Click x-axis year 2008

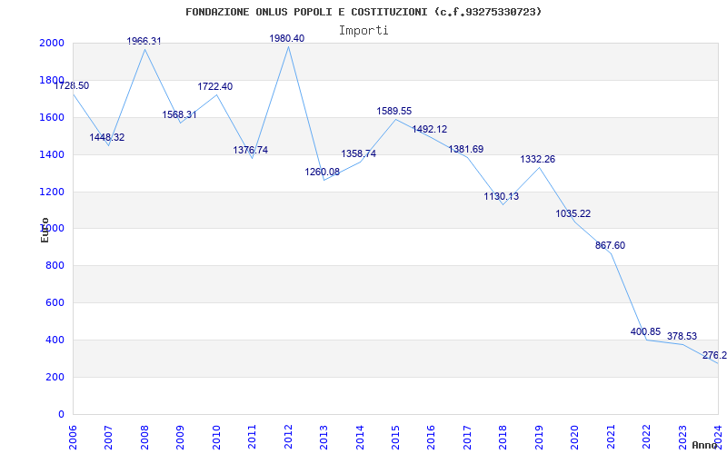tap(144, 438)
